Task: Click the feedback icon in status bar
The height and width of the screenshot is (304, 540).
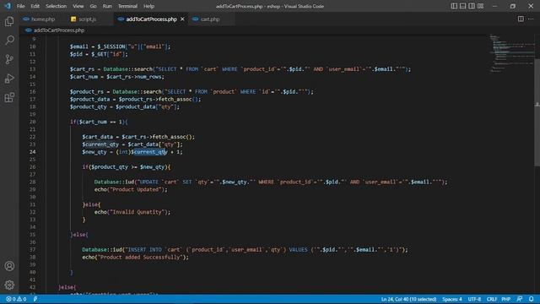Action: click(x=520, y=299)
